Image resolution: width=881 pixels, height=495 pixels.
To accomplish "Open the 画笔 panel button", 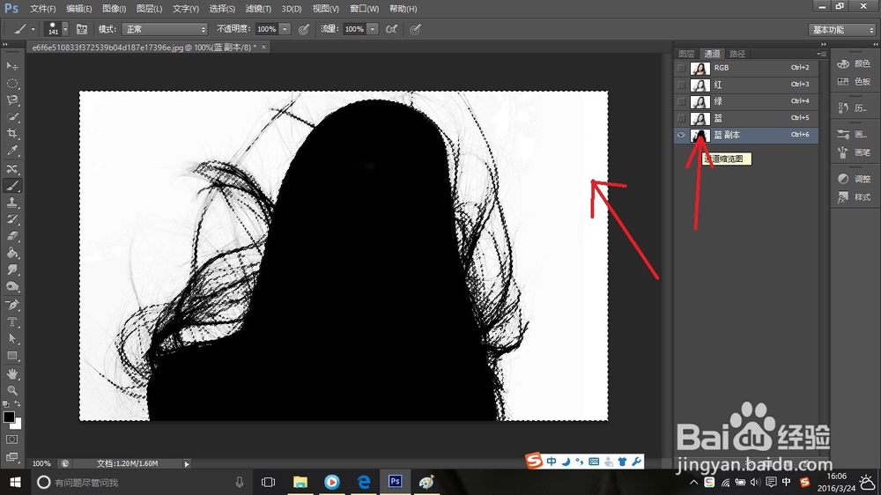I will click(854, 152).
